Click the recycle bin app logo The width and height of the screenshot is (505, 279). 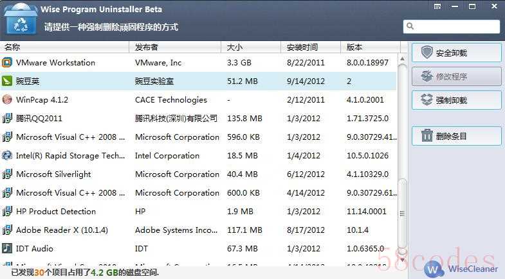22,20
